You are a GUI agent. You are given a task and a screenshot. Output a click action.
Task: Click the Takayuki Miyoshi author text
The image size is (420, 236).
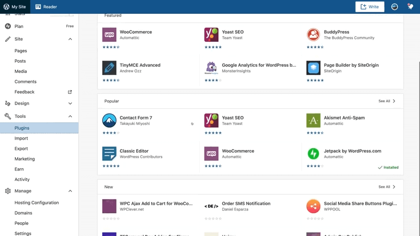click(135, 123)
